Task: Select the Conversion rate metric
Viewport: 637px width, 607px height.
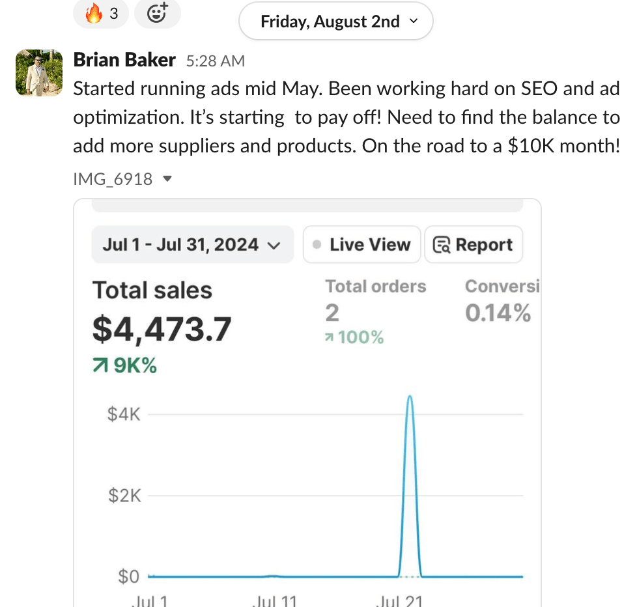Action: pyautogui.click(x=502, y=287)
